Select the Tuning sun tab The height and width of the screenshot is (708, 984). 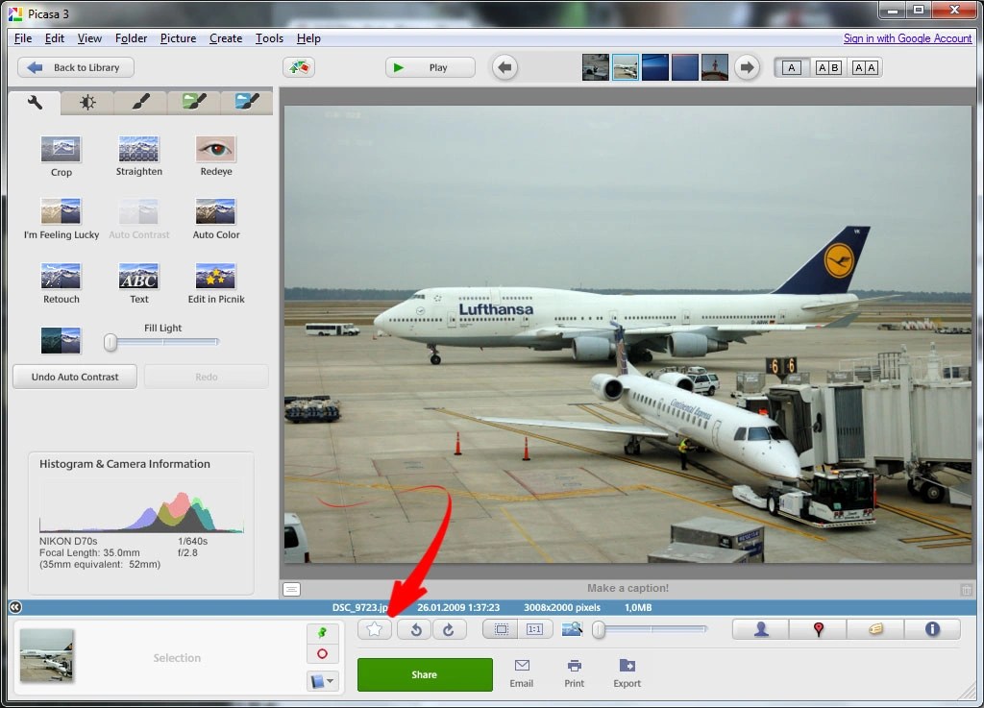click(87, 102)
